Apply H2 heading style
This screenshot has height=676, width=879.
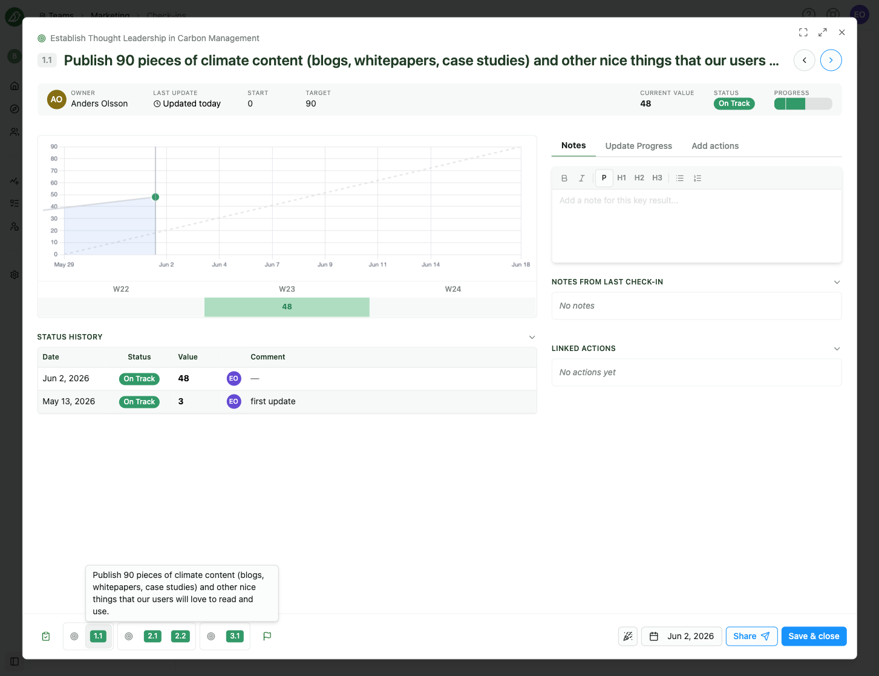coord(639,178)
